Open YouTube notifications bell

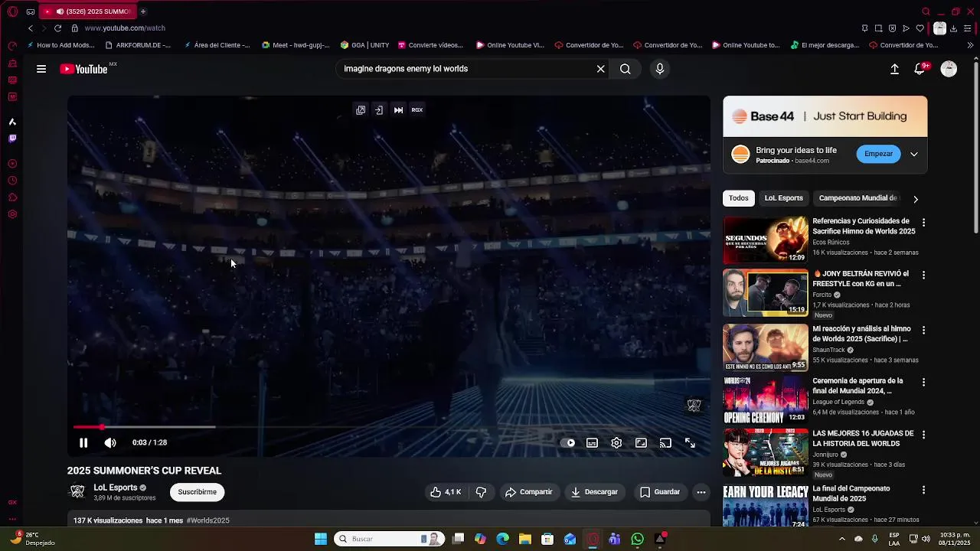[x=921, y=69]
